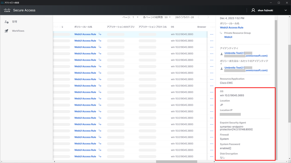Click user icon under ポリシーまたはルールセットのアイデンティティ
291x163 pixels.
pyautogui.click(x=222, y=69)
